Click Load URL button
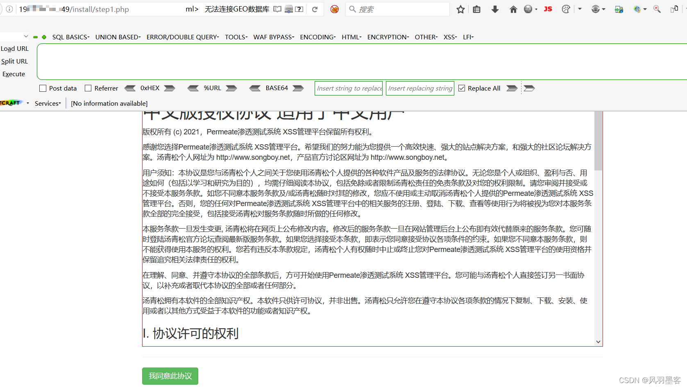The image size is (687, 388). click(15, 48)
